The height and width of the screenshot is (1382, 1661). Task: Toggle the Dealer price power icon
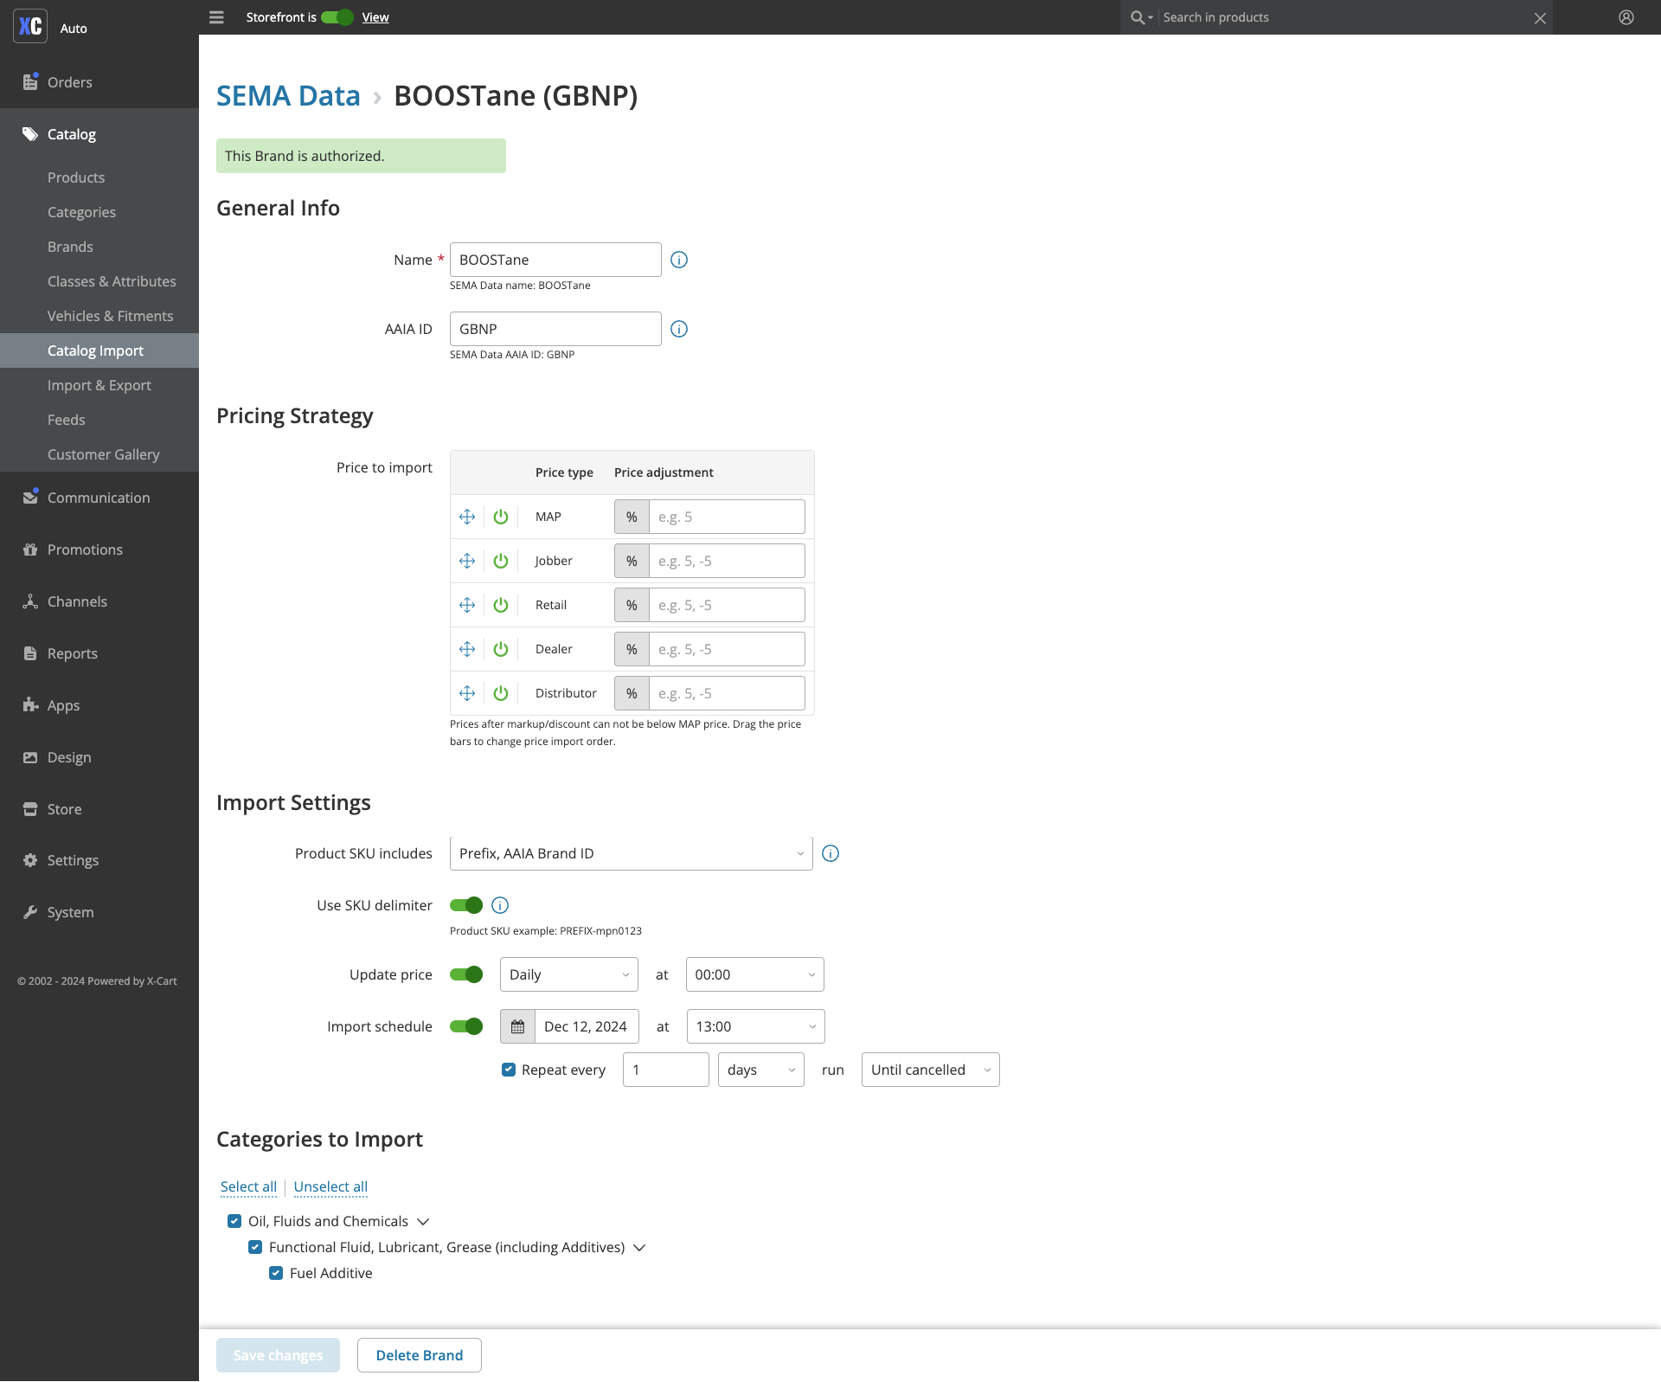tap(501, 649)
